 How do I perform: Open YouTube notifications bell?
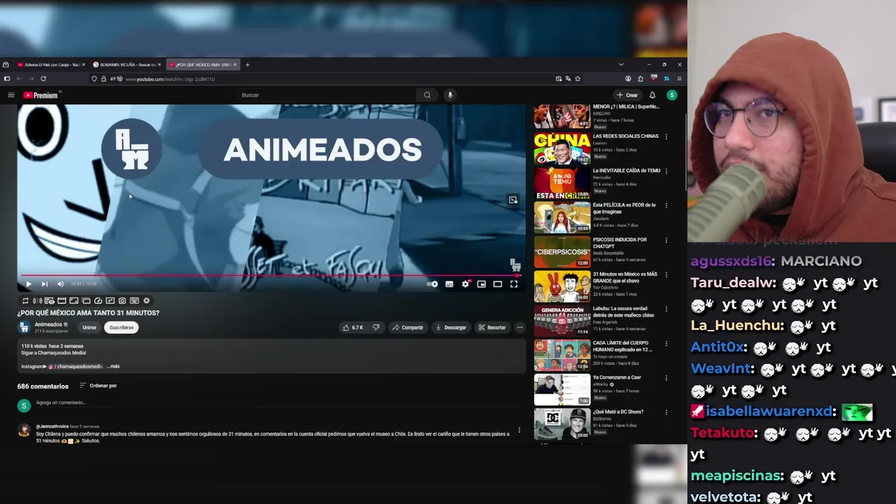tap(652, 95)
